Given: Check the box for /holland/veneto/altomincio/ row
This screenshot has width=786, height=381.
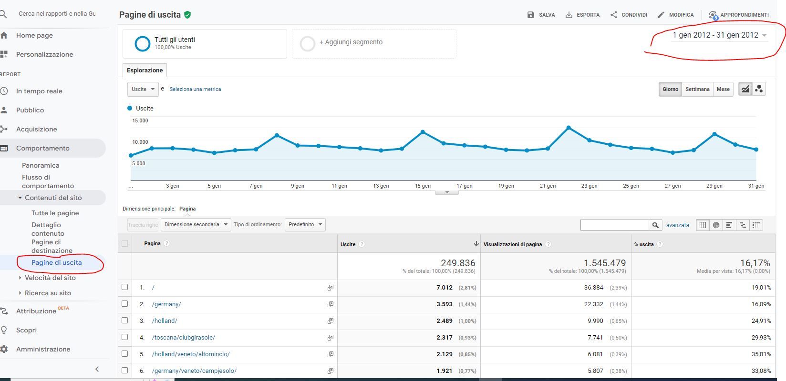Looking at the screenshot, I should click(x=125, y=354).
